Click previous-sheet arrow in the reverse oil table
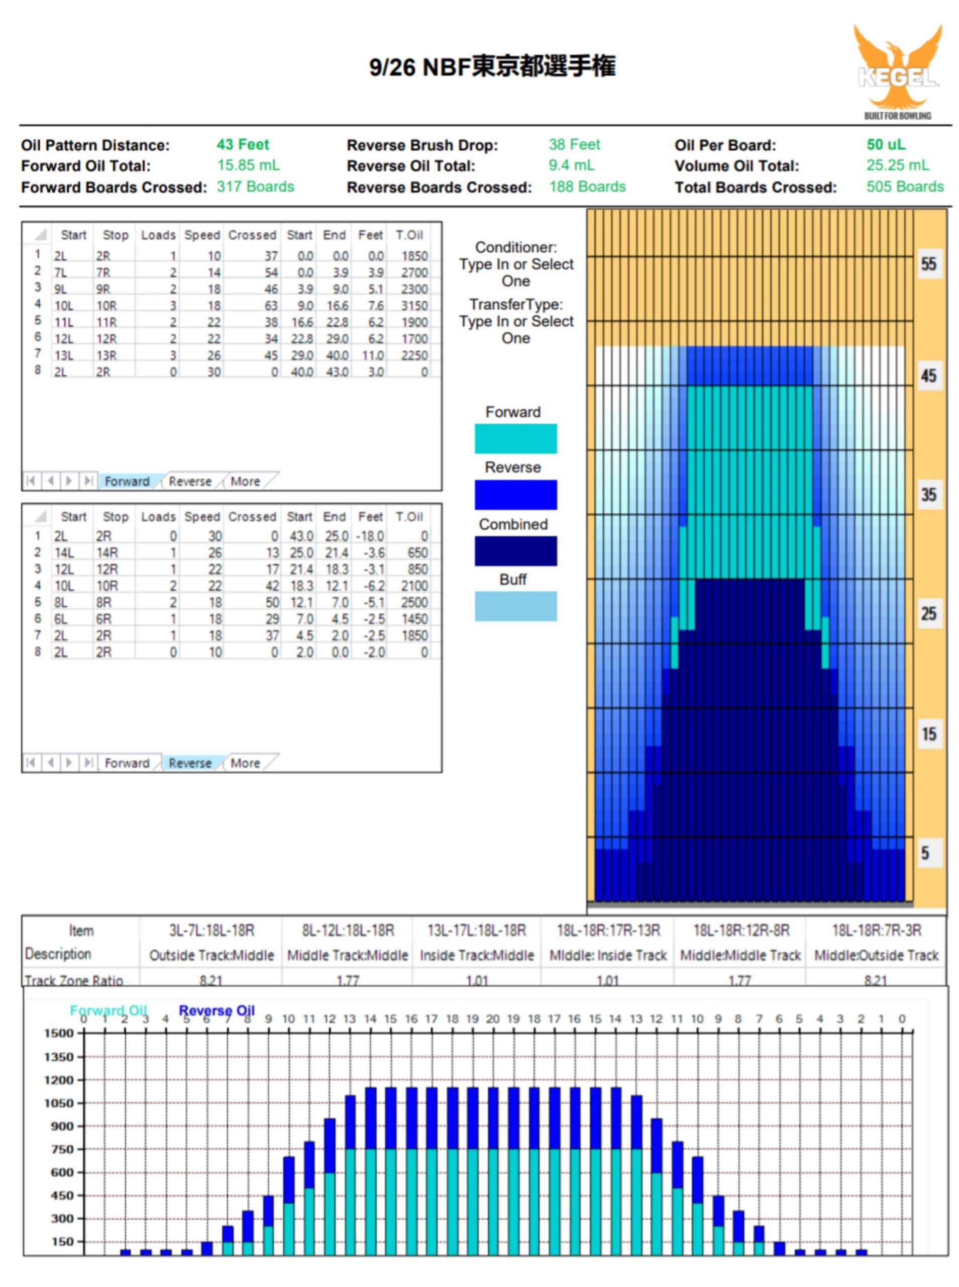Image resolution: width=959 pixels, height=1287 pixels. click(51, 762)
